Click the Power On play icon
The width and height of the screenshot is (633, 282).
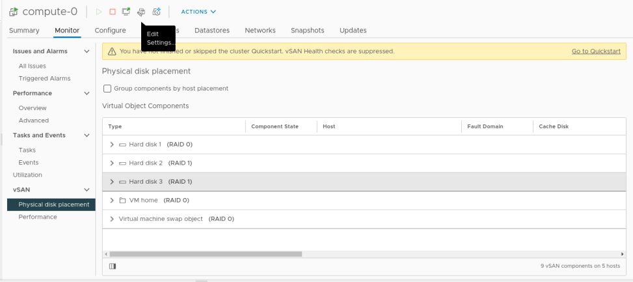coord(99,12)
